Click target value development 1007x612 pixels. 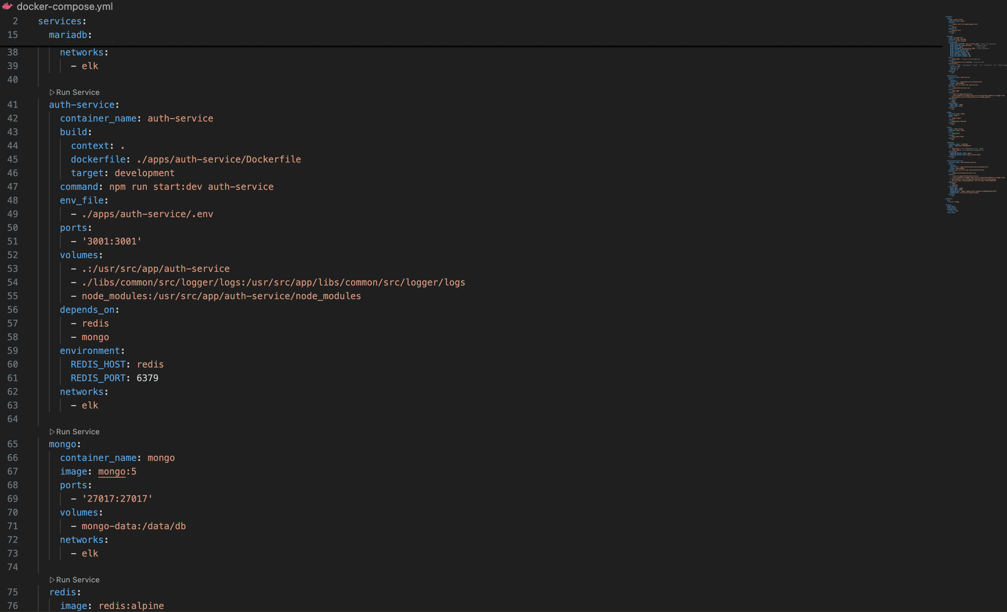click(x=145, y=173)
